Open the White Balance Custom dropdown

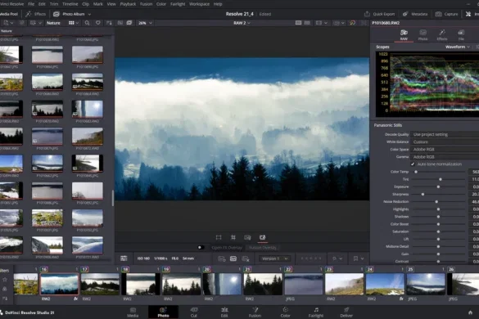pos(445,142)
